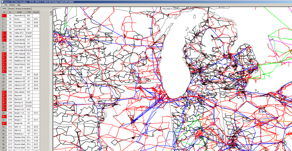Viewport: 292px width, 151px height.
Task: Switch to the Binding Constraints tab
Action: (x=23, y=8)
